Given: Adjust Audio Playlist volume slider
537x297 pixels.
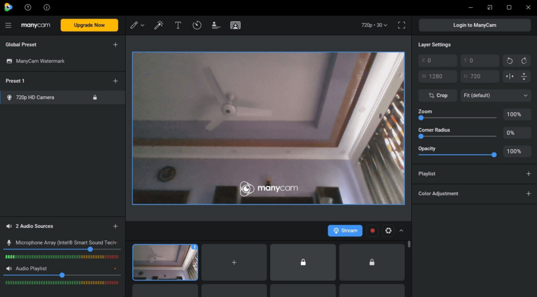Looking at the screenshot, I should point(62,275).
